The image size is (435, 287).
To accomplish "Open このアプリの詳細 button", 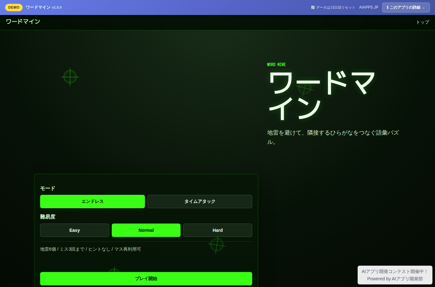I will [x=406, y=7].
